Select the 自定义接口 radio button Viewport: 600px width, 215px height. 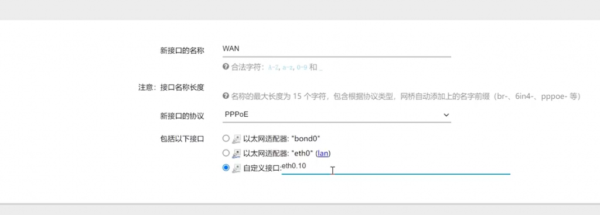[226, 167]
